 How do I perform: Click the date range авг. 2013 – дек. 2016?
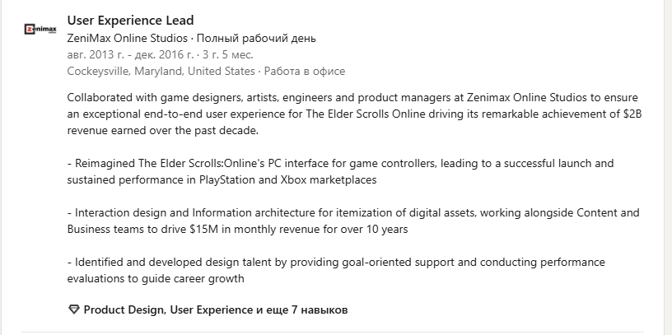click(130, 55)
